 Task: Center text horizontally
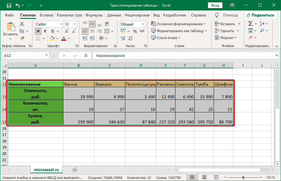point(92,31)
